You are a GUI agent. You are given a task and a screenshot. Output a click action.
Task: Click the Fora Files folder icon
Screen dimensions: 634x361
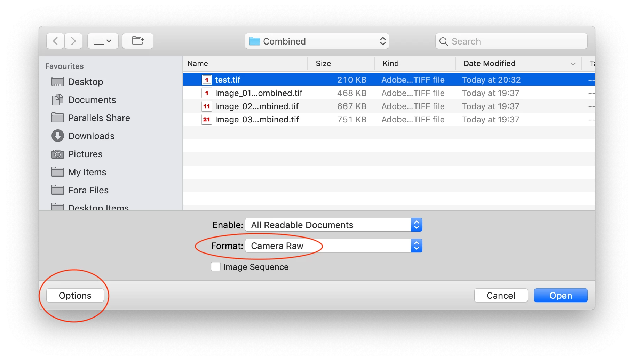(x=58, y=190)
